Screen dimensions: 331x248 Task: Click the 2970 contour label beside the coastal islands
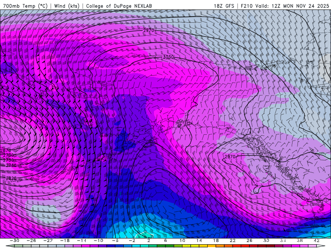[x=230, y=157]
